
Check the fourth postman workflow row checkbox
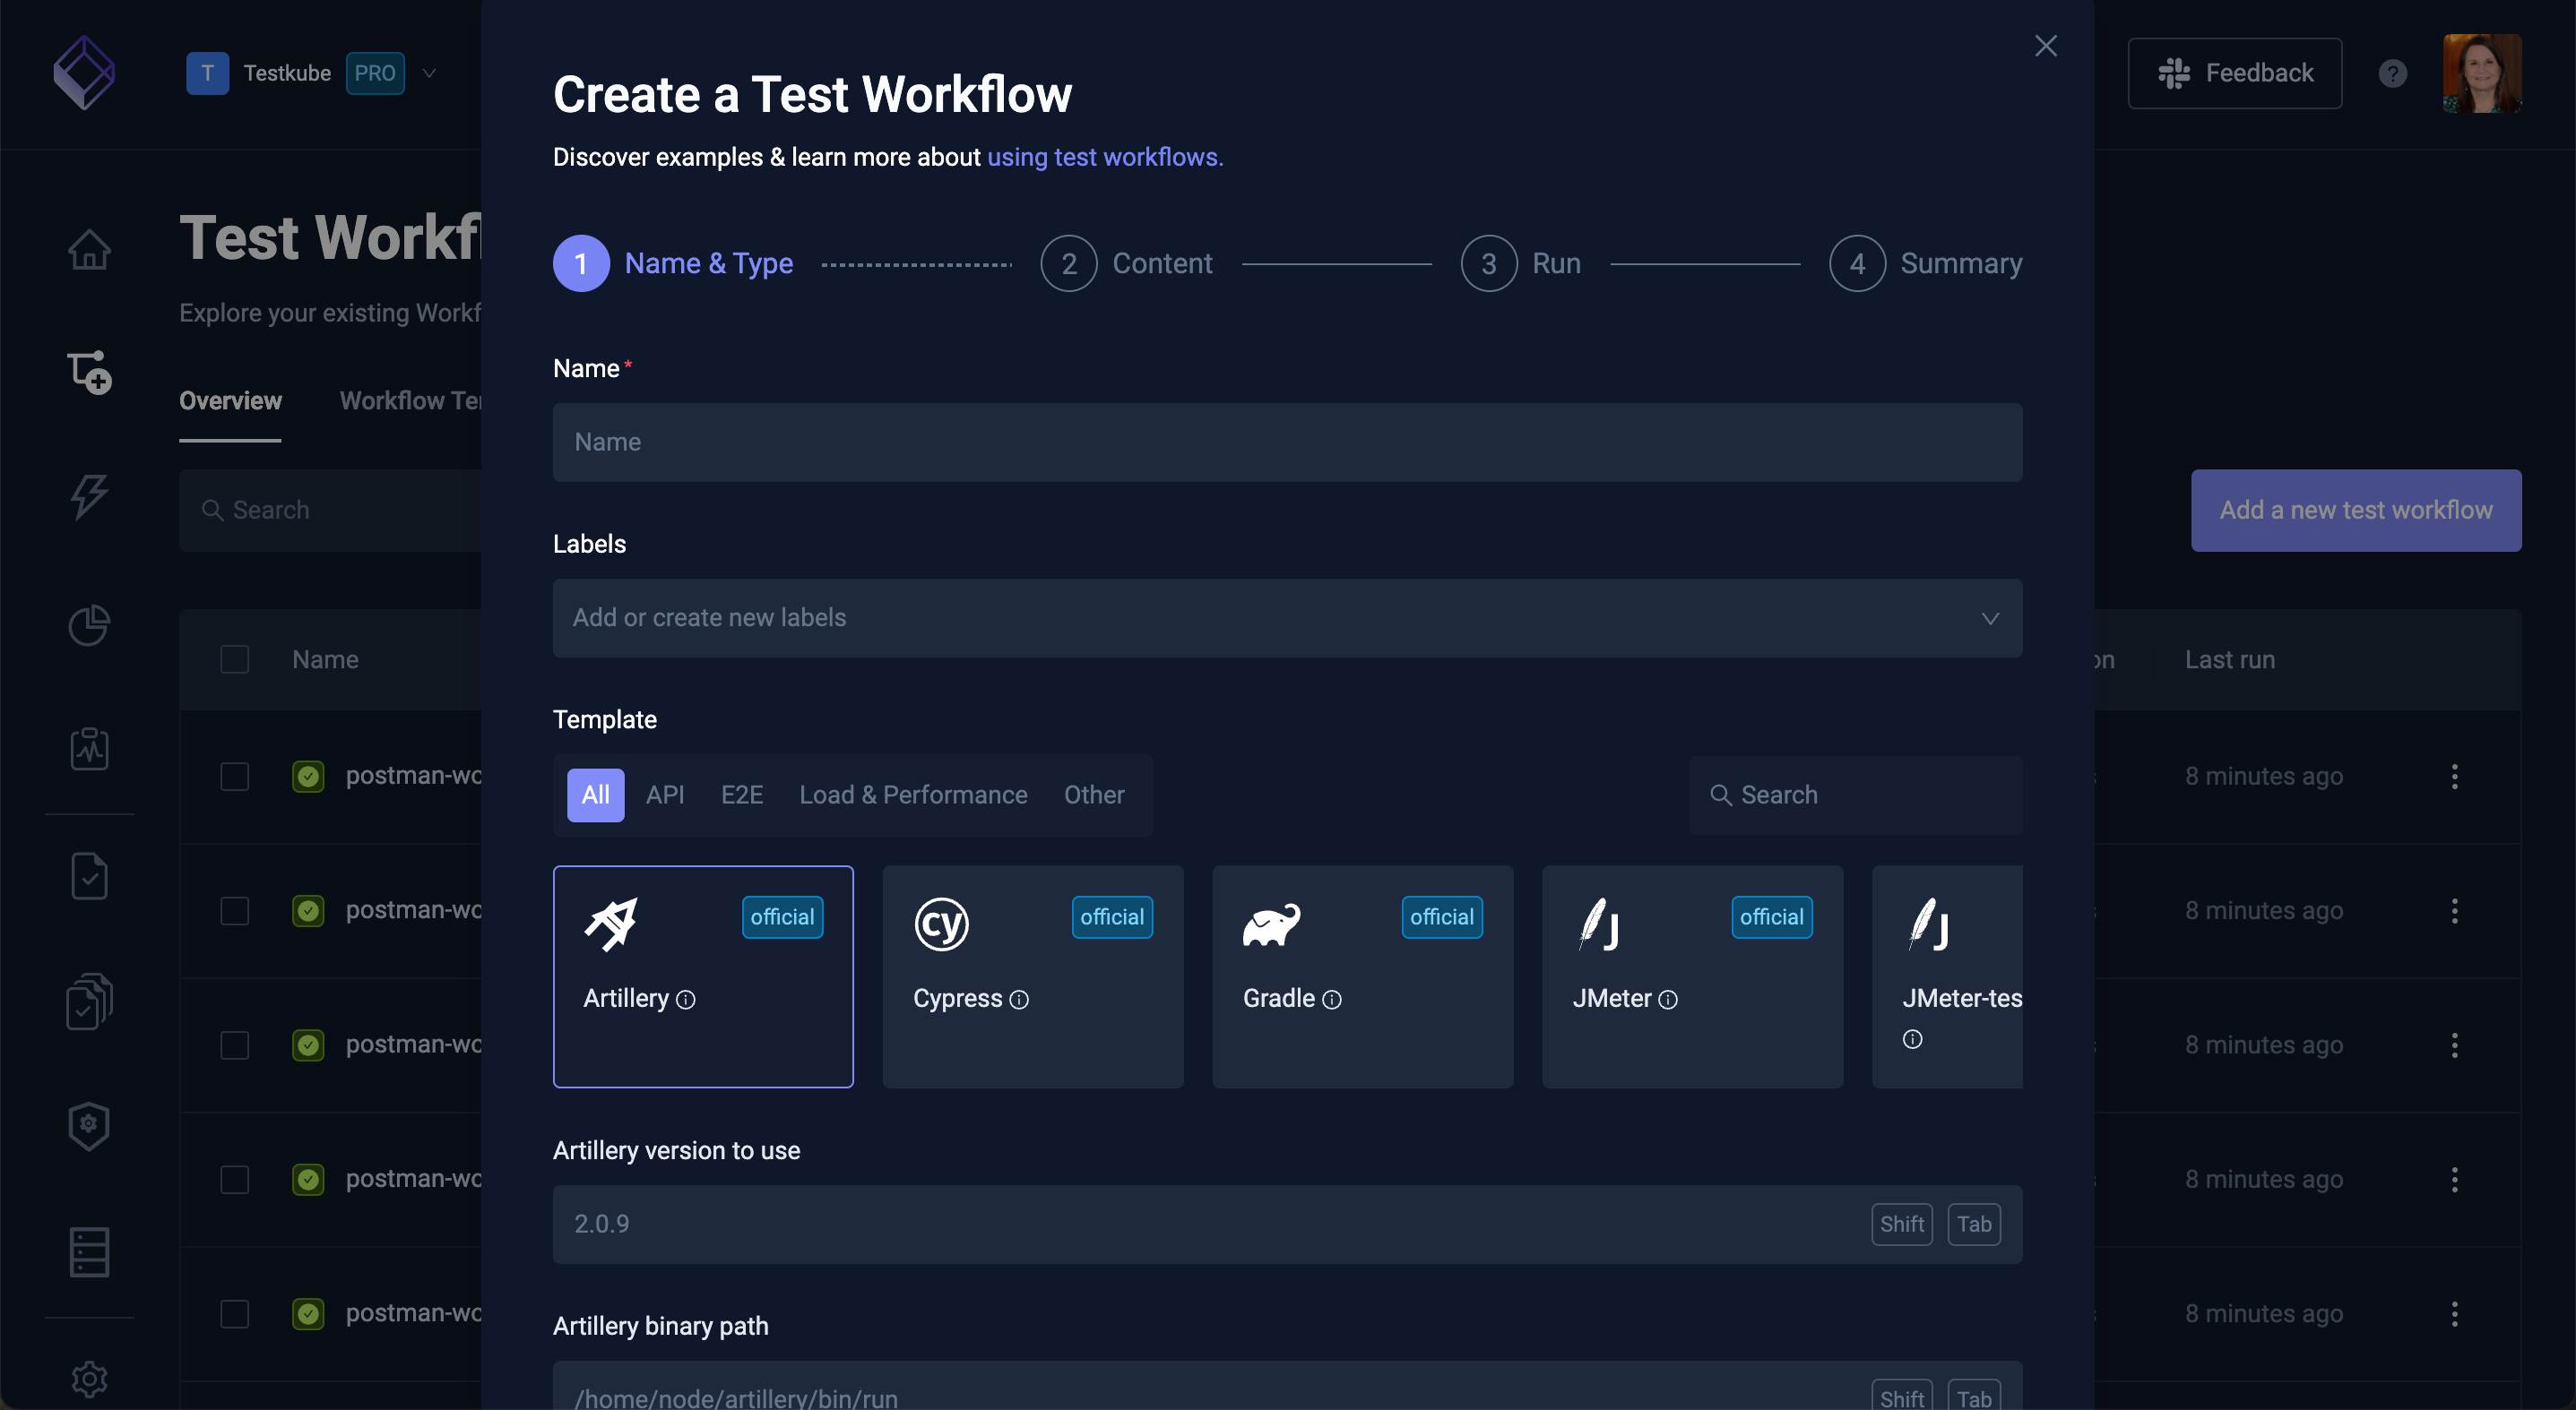[235, 1179]
